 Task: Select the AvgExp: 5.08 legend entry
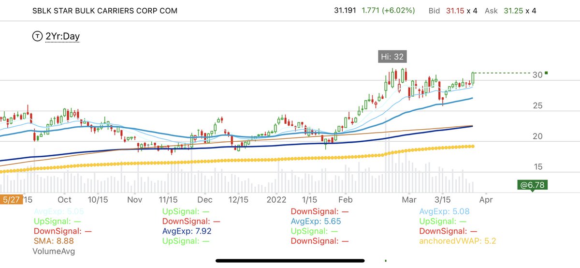click(444, 211)
